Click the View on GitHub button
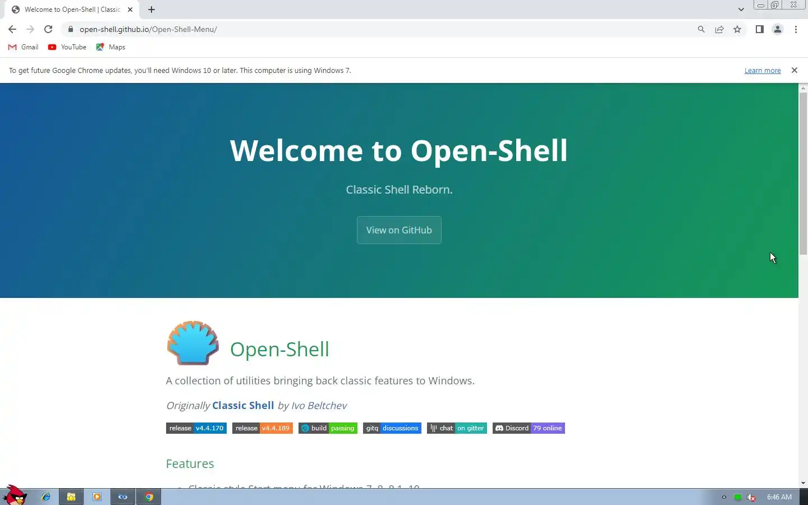808x505 pixels. click(x=399, y=230)
